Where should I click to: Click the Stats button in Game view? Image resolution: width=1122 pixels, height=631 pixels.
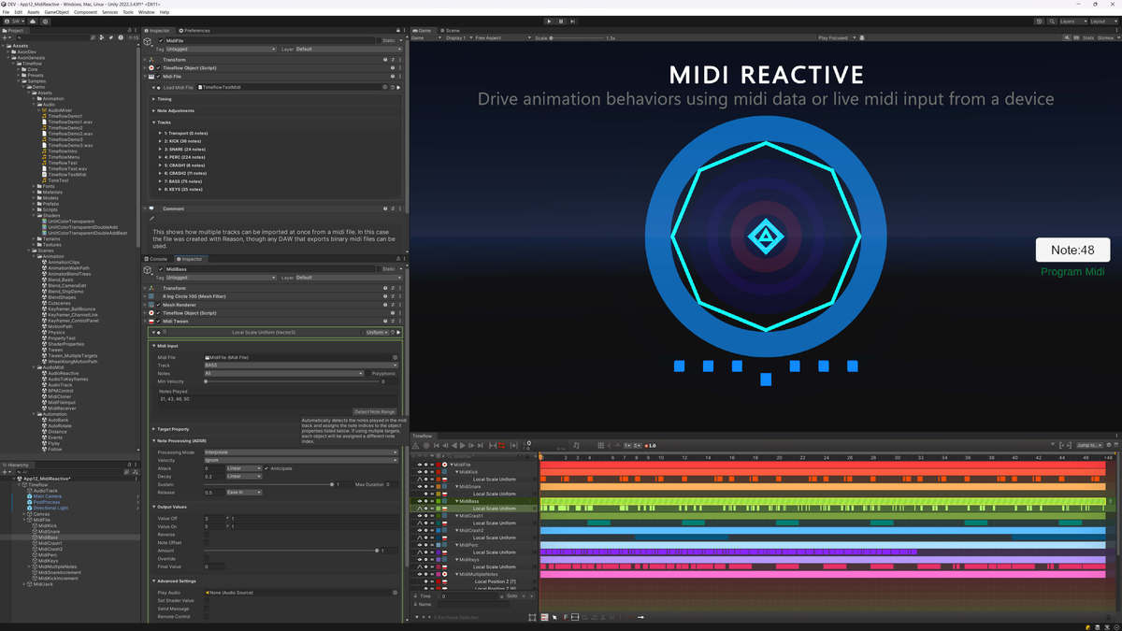(x=1088, y=38)
